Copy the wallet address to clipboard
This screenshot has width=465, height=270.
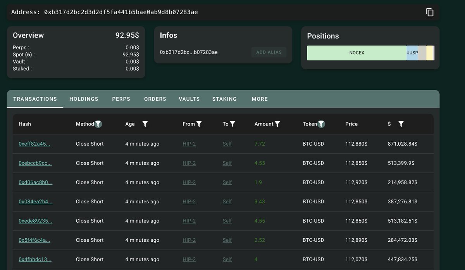[430, 12]
